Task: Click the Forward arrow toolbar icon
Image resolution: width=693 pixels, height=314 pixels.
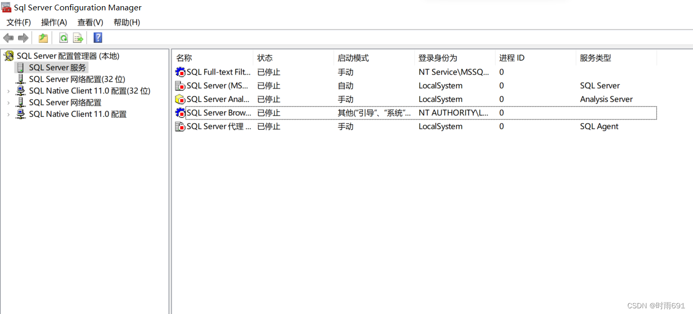Action: coord(23,38)
